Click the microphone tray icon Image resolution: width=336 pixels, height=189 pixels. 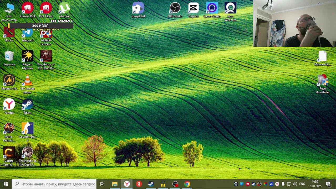283,184
